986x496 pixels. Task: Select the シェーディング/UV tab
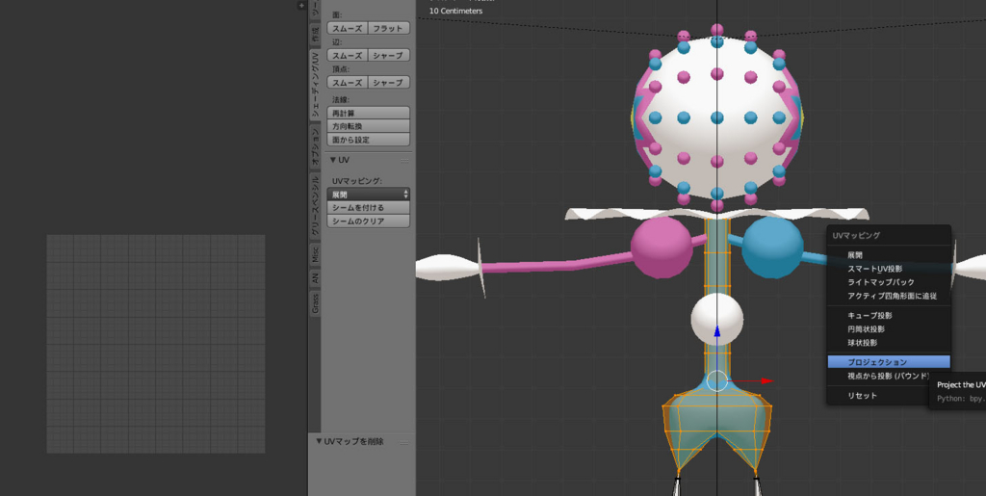pyautogui.click(x=315, y=85)
